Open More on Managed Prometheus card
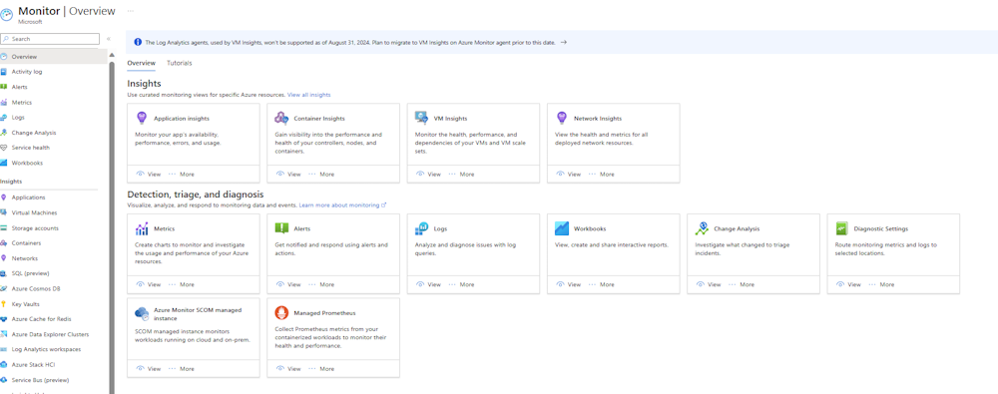 point(321,368)
